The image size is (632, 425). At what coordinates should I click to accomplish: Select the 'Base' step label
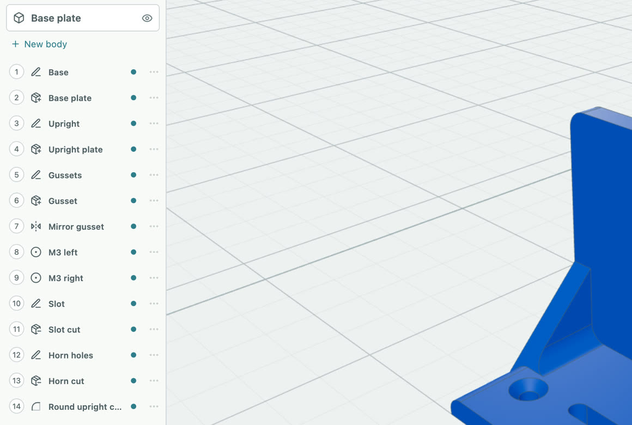point(58,72)
